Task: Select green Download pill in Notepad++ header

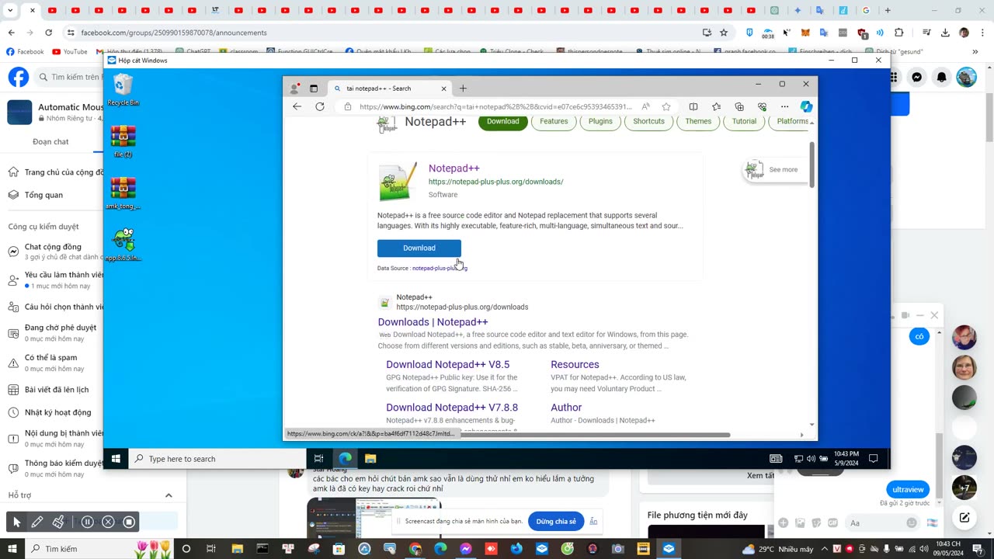Action: (503, 122)
